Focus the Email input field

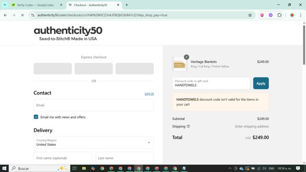pyautogui.click(x=94, y=105)
